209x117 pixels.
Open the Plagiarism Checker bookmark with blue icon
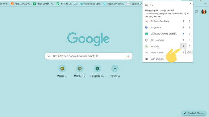[114, 4]
